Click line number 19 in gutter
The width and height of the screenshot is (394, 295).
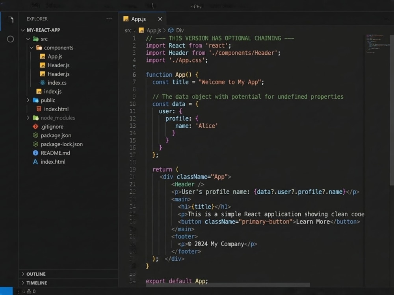pyautogui.click(x=133, y=170)
